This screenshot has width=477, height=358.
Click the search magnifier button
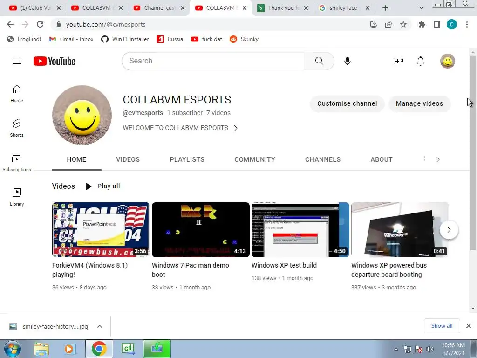pyautogui.click(x=320, y=61)
